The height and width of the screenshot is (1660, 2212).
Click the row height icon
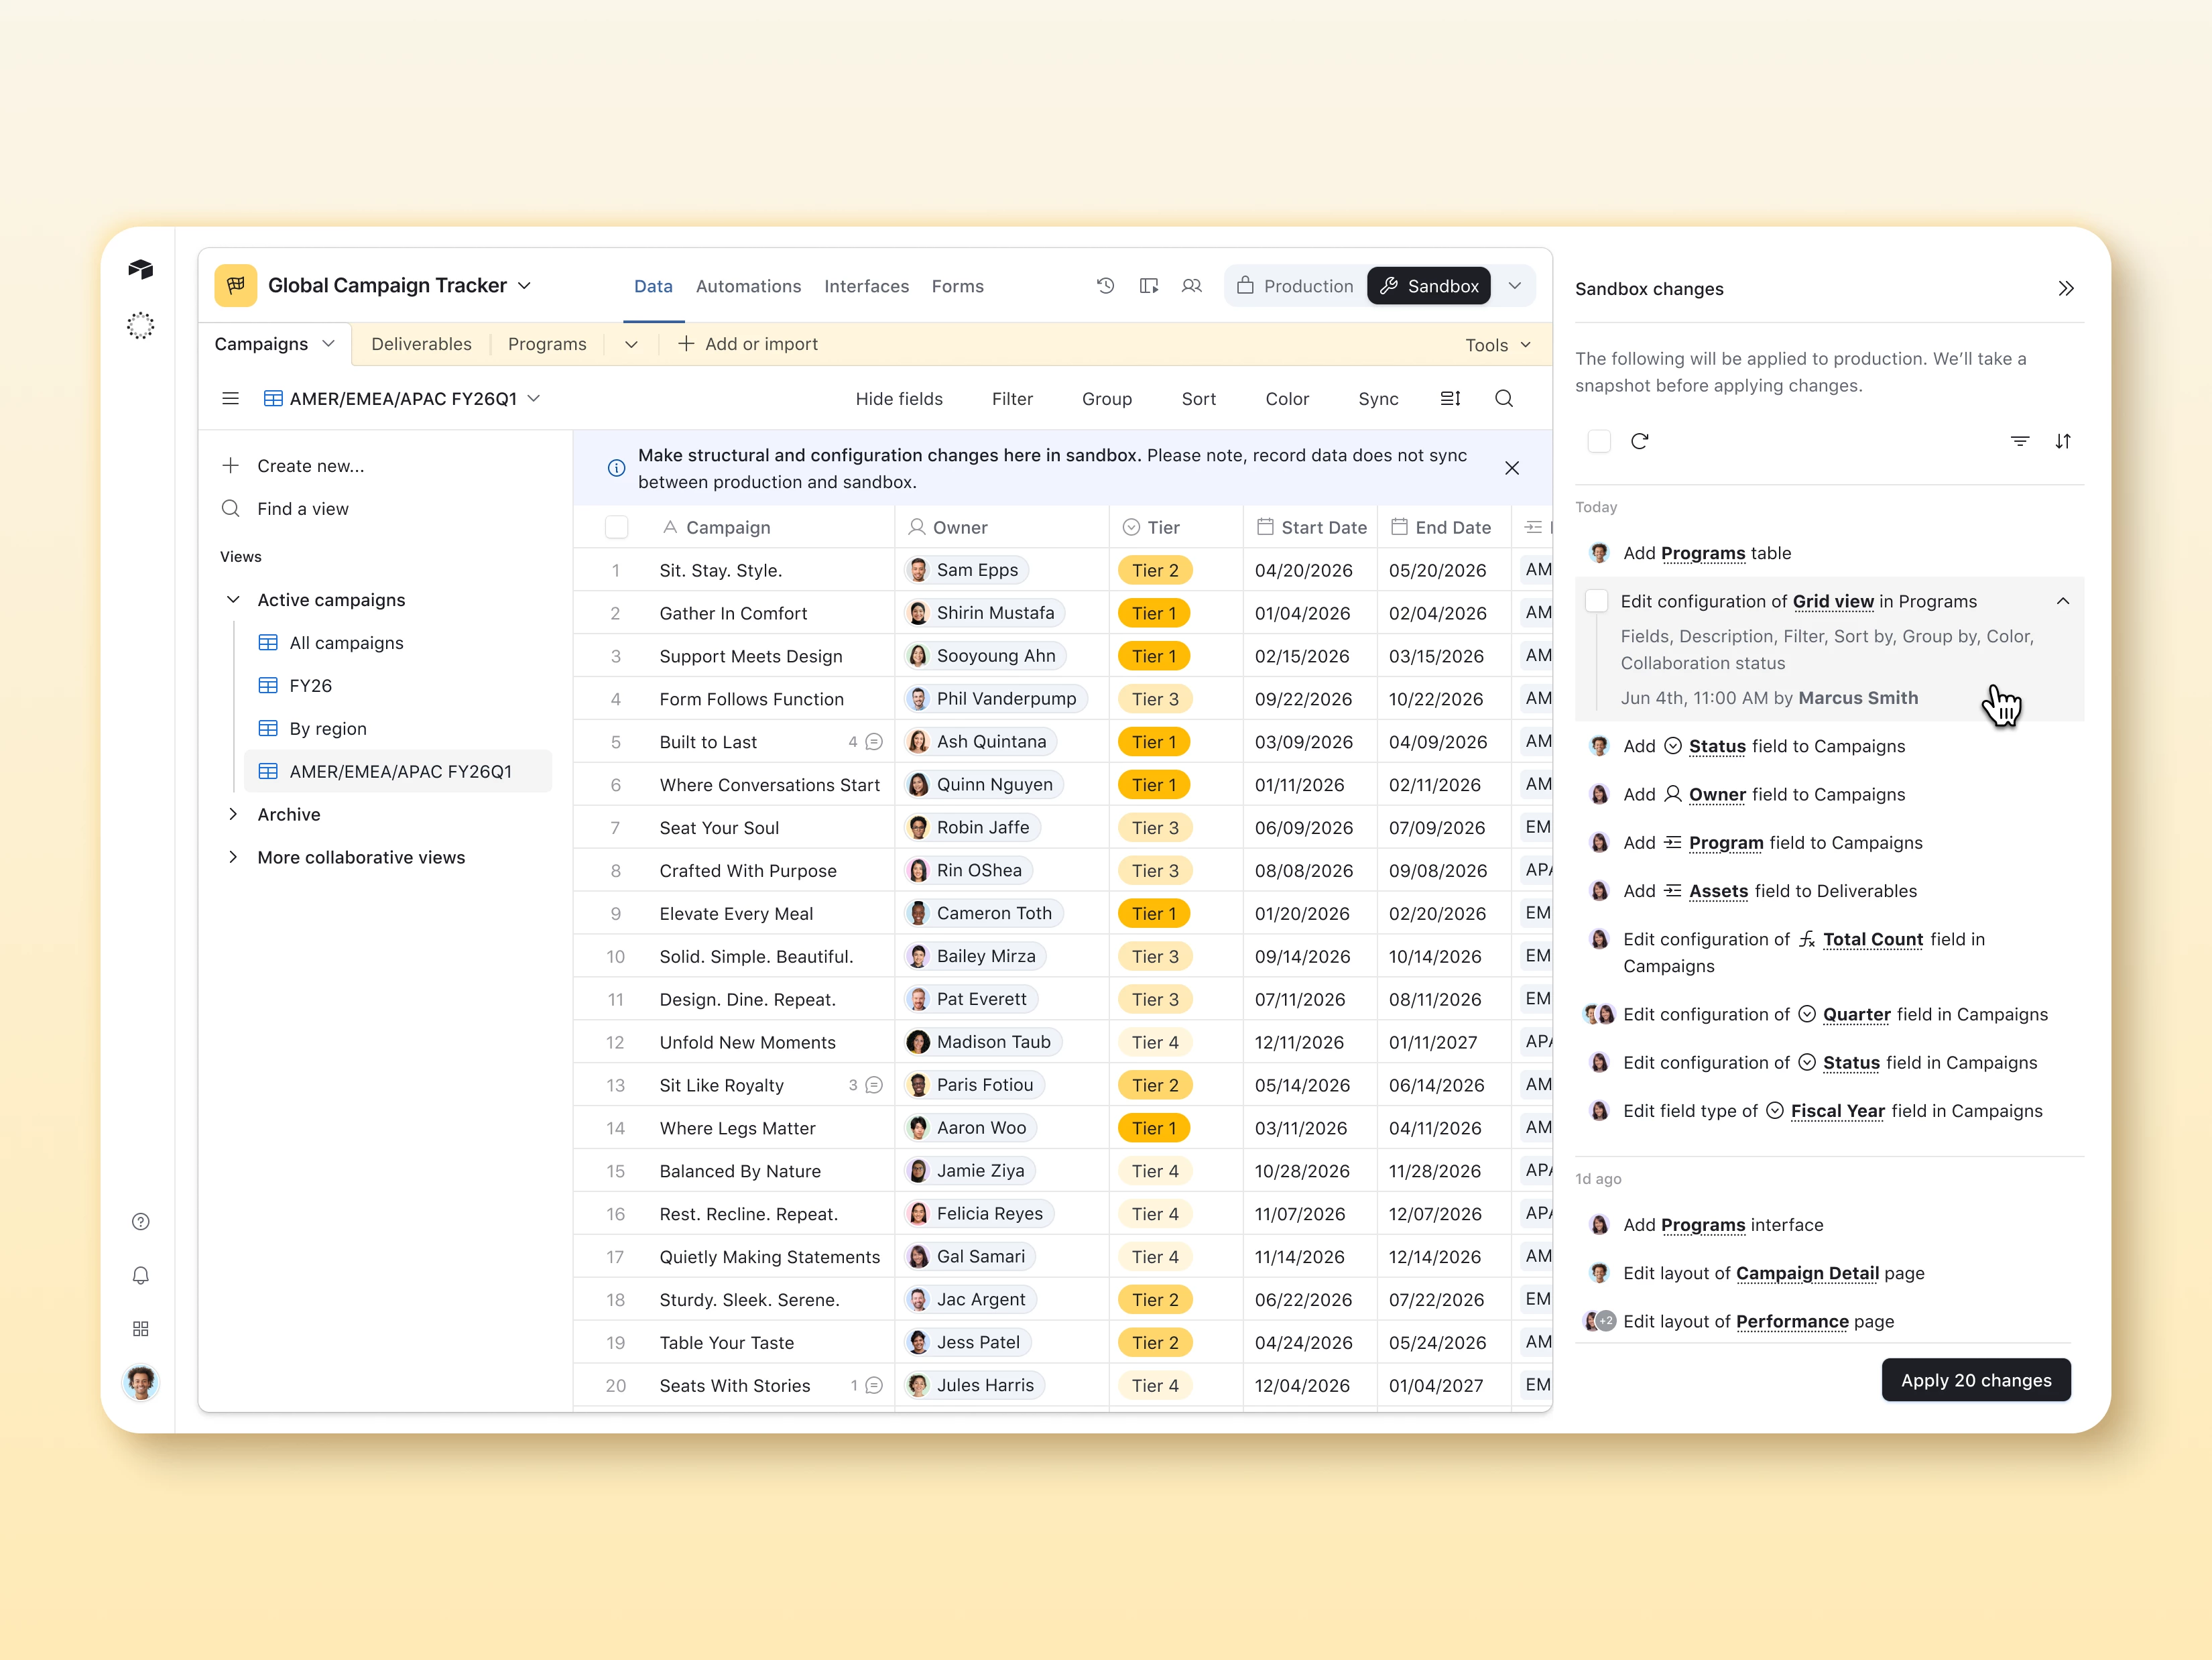(x=1450, y=399)
